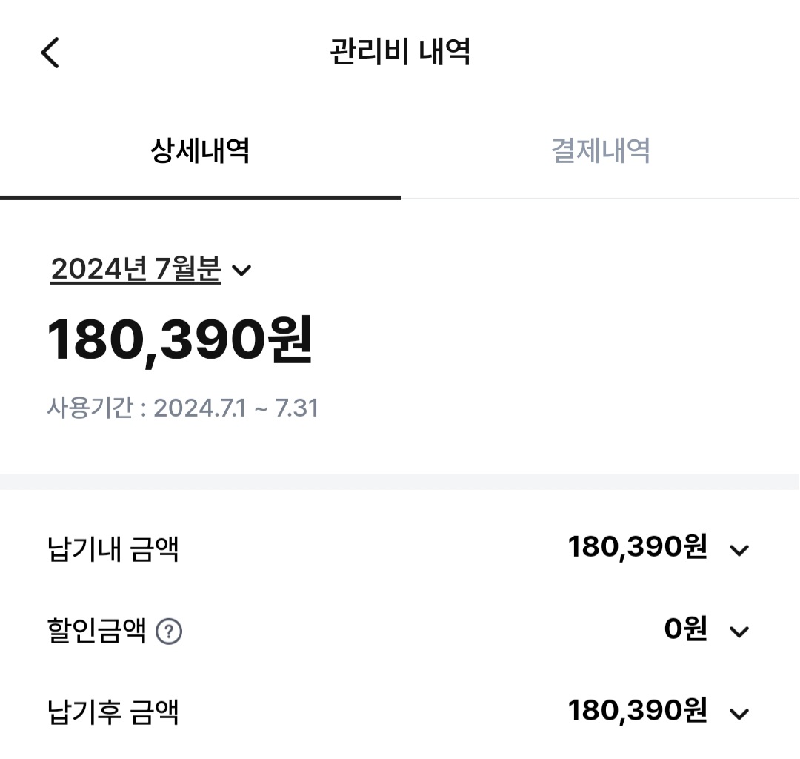Expand the 납기후 금액 chevron
Image resolution: width=800 pixels, height=759 pixels.
(x=739, y=714)
